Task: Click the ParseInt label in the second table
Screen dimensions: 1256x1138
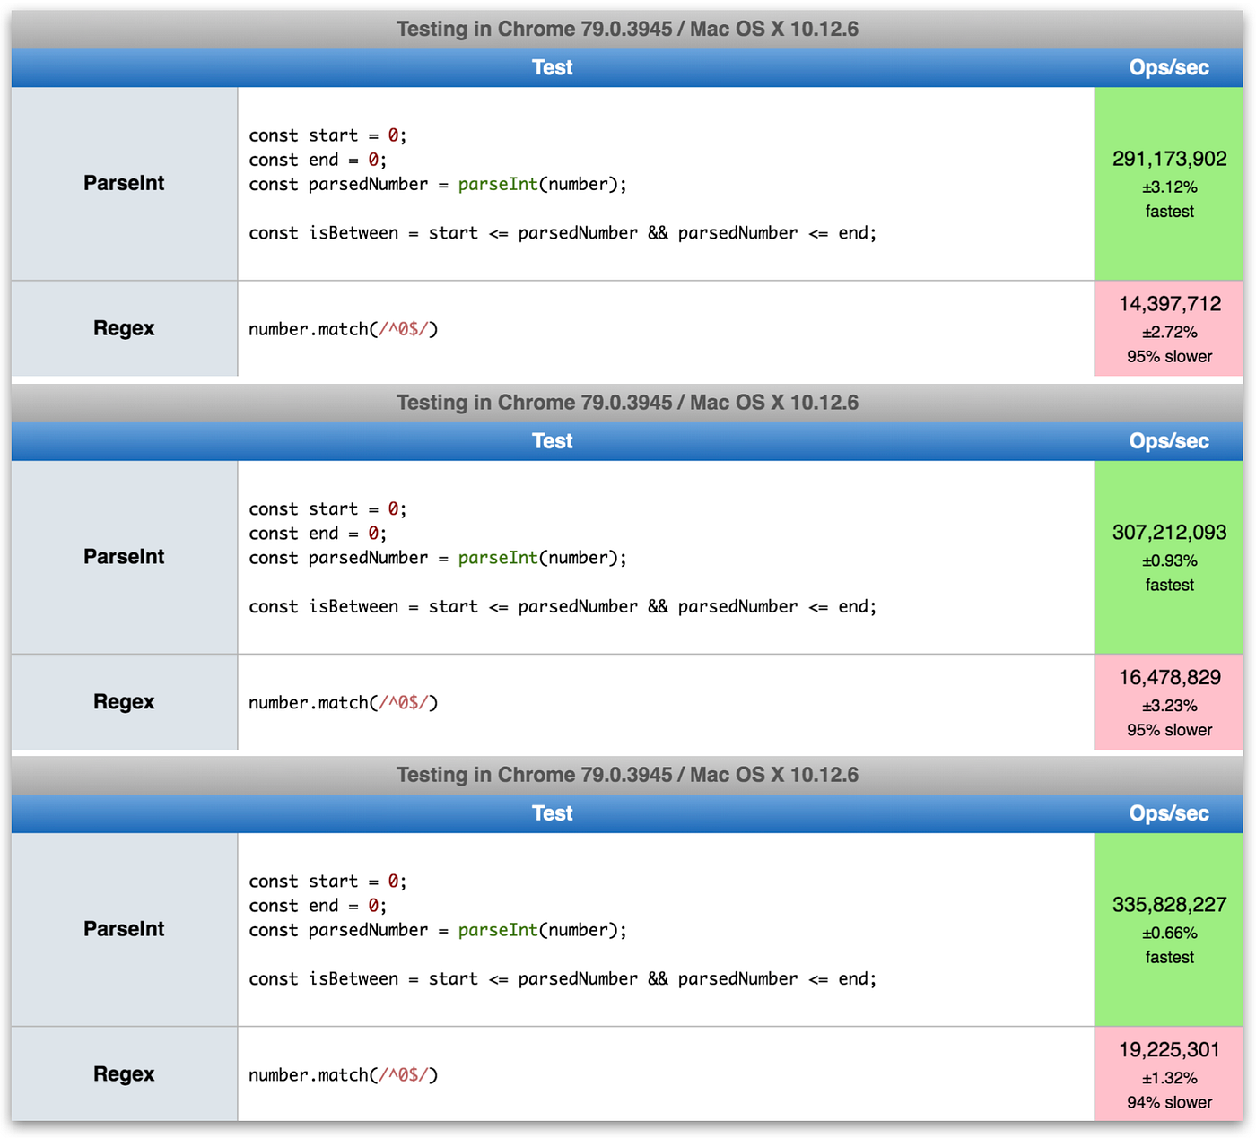Action: click(x=123, y=556)
